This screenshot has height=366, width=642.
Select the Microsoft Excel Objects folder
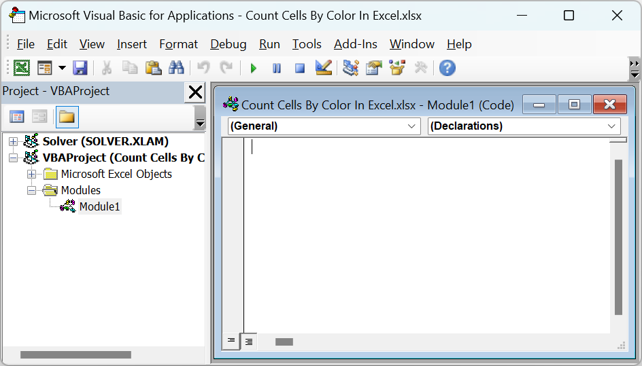(x=116, y=175)
